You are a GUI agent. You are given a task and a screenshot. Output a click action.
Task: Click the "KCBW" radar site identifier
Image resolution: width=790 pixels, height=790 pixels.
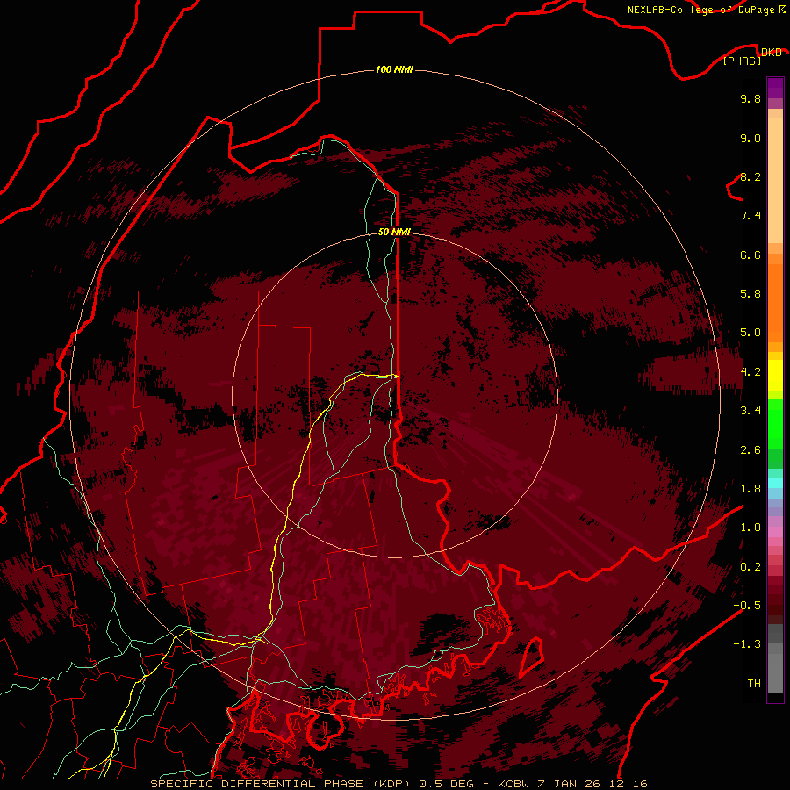click(513, 784)
